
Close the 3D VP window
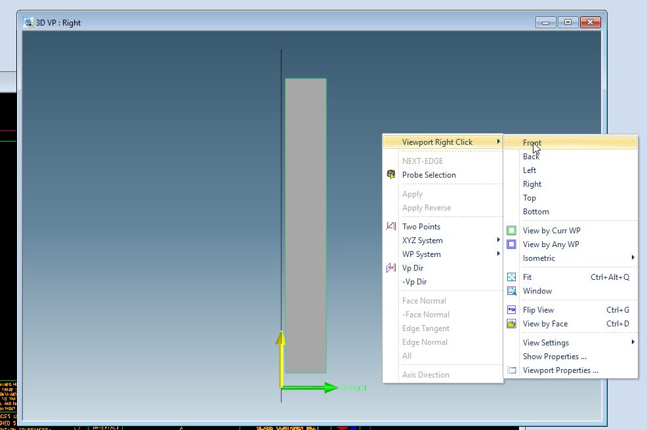(590, 22)
